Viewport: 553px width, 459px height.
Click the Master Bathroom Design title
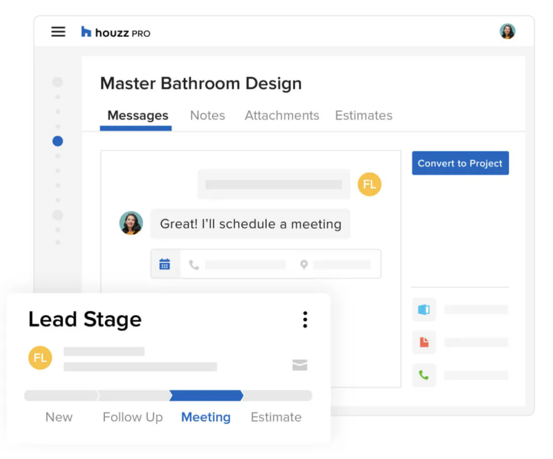200,84
